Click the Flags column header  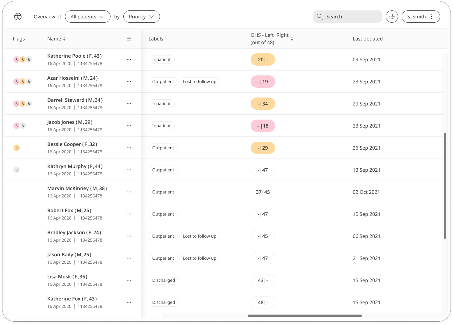[19, 39]
